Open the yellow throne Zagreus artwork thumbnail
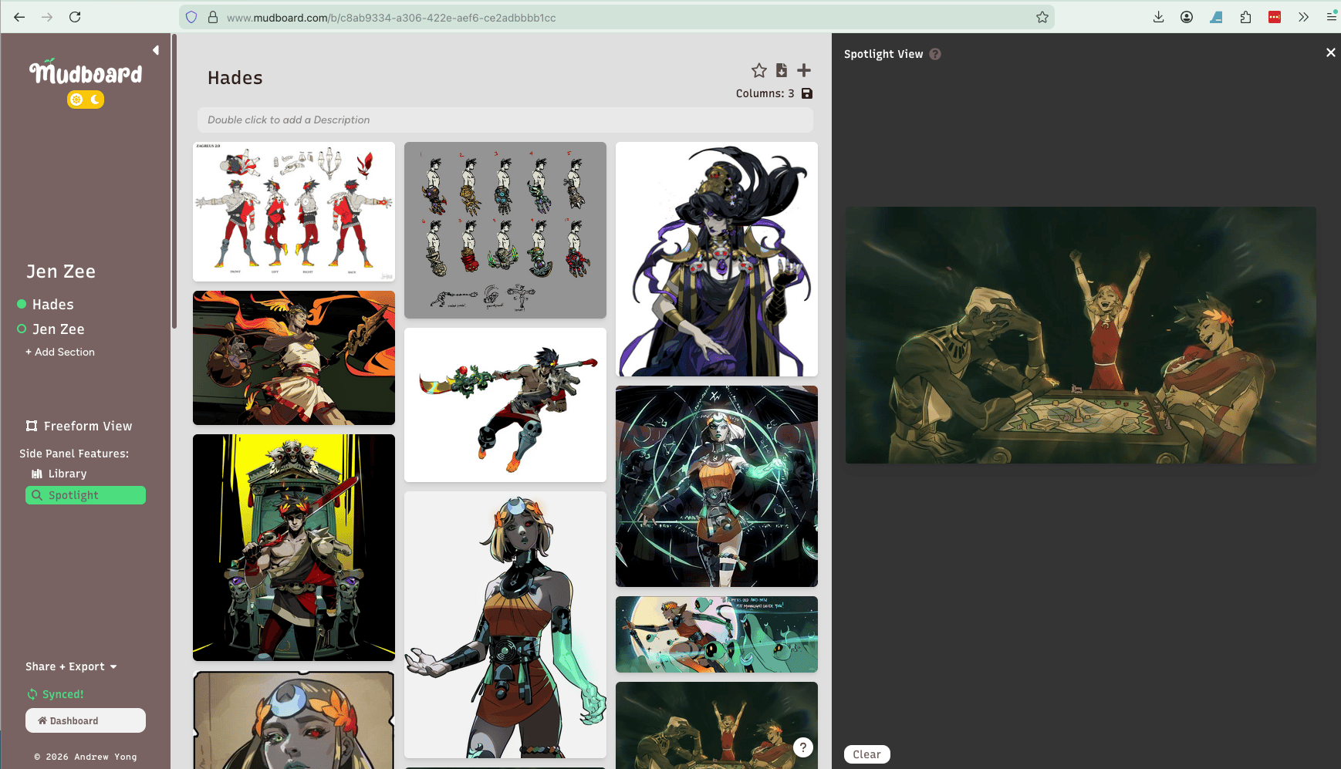 point(294,547)
